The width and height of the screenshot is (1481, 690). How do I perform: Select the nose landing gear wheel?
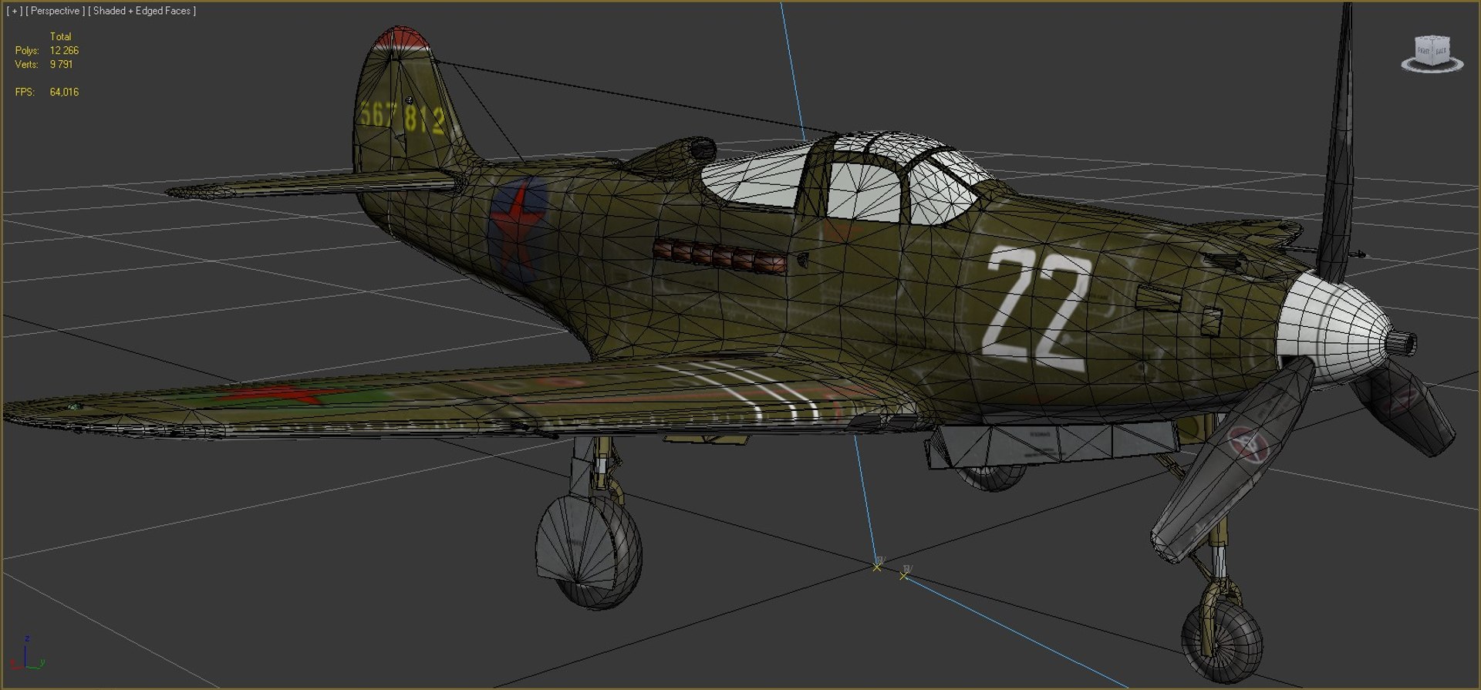1222,640
